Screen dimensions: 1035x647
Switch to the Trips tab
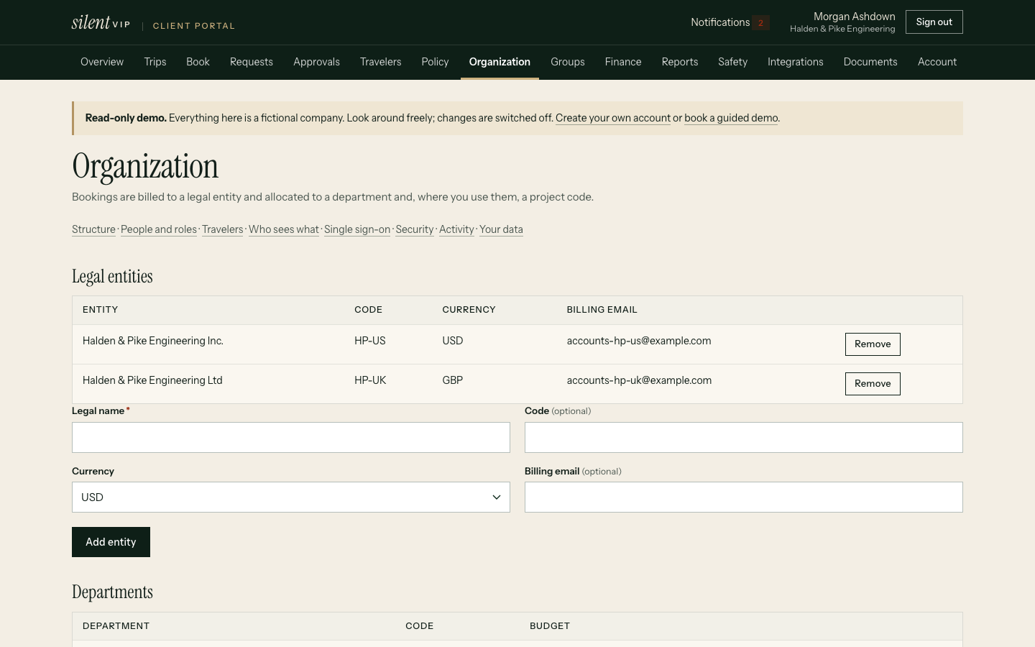click(155, 62)
